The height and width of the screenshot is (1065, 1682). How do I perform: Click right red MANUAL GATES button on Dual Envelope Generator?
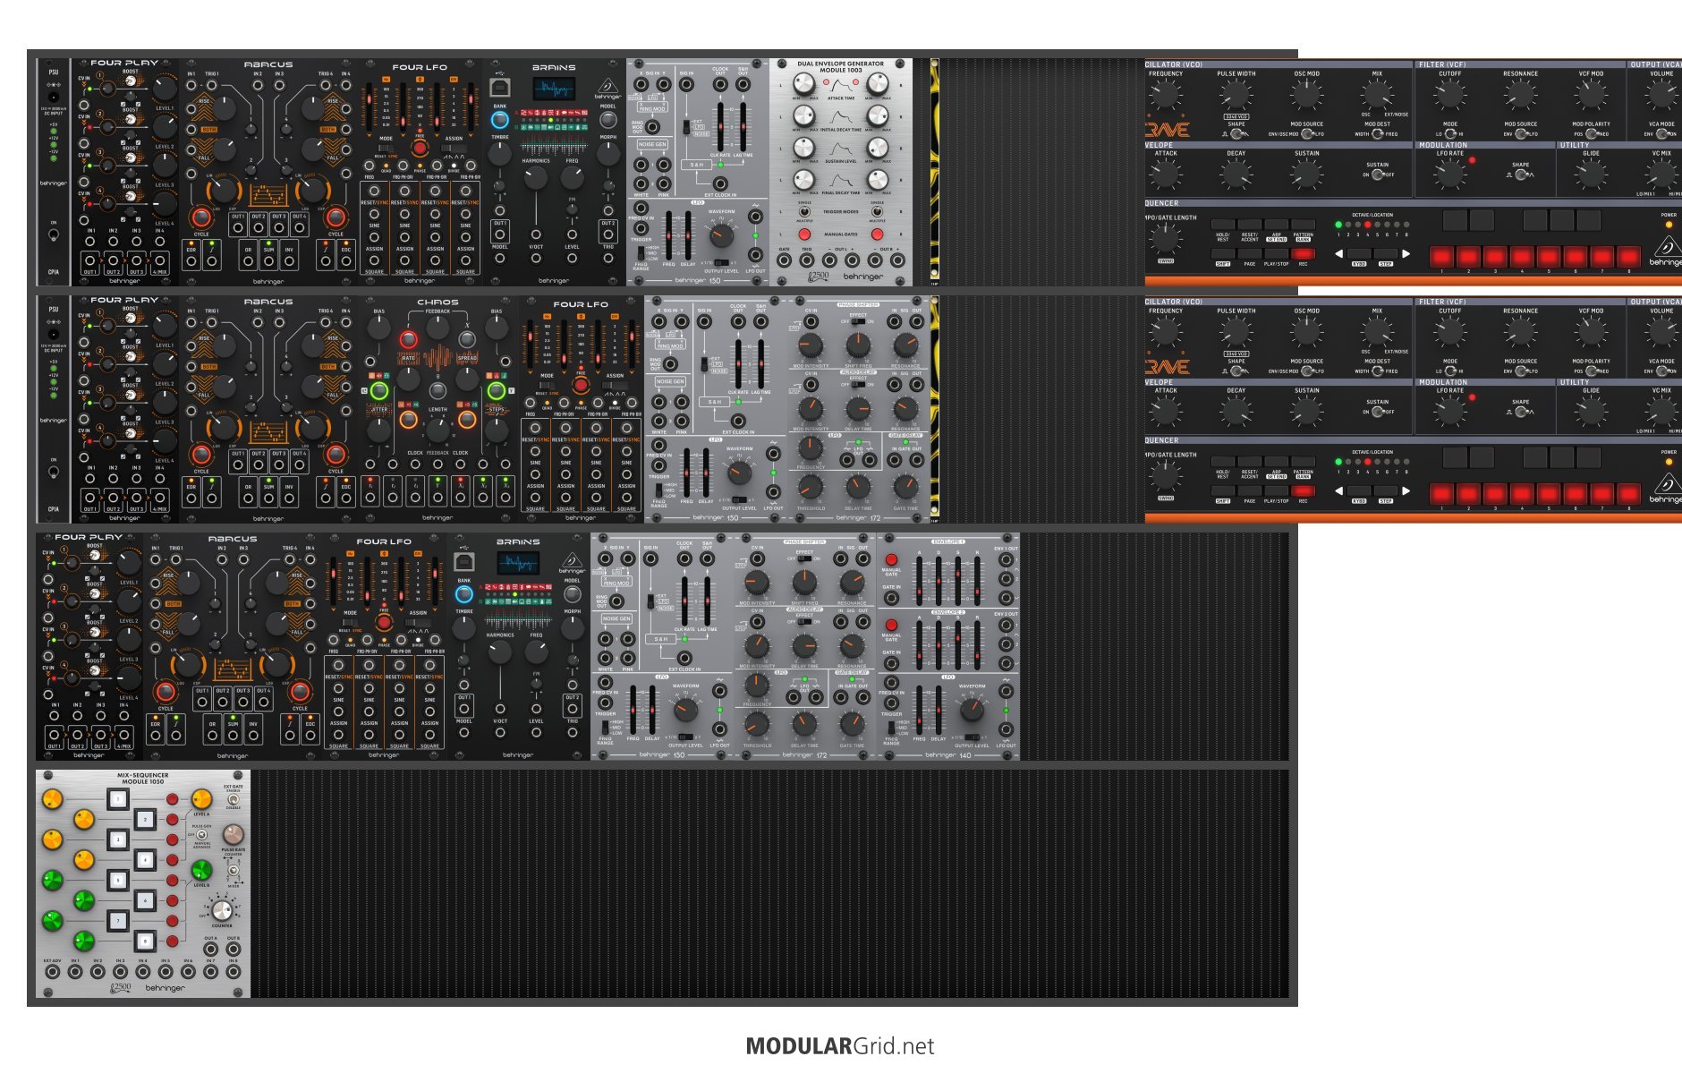coord(877,234)
